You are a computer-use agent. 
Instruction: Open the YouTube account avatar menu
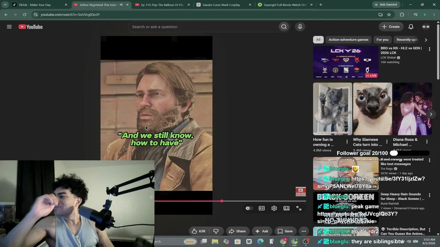[x=426, y=27]
